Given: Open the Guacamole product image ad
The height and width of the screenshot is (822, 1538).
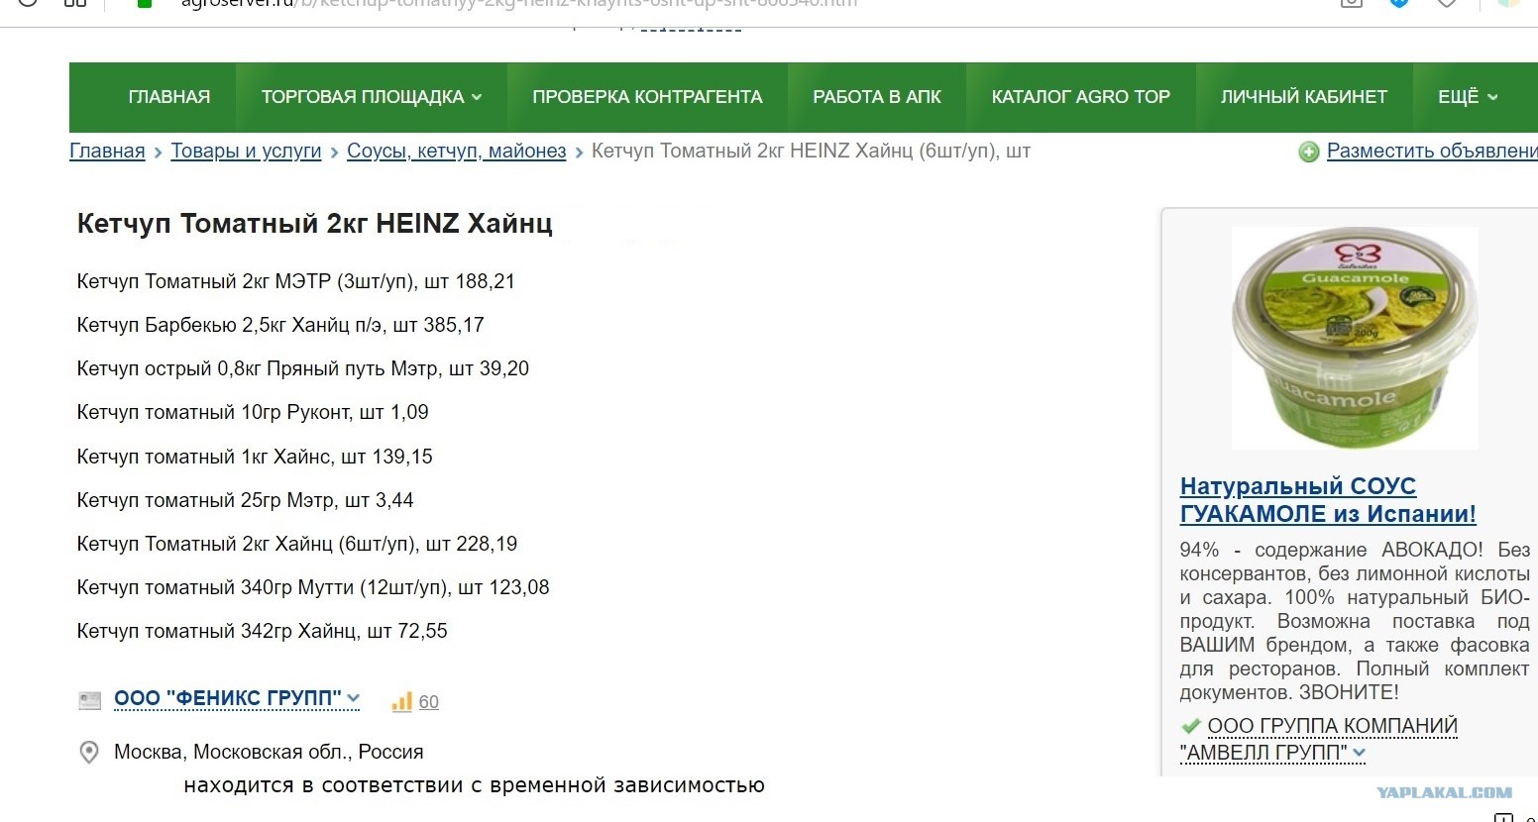Looking at the screenshot, I should click(1355, 338).
